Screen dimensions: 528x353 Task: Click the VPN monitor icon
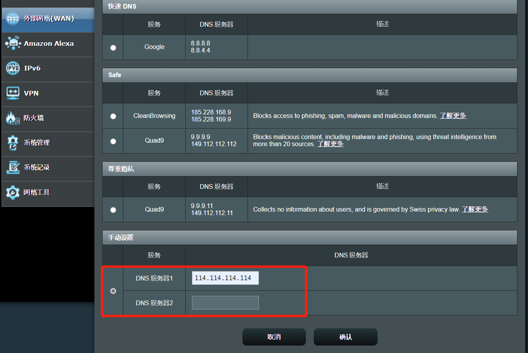click(13, 93)
